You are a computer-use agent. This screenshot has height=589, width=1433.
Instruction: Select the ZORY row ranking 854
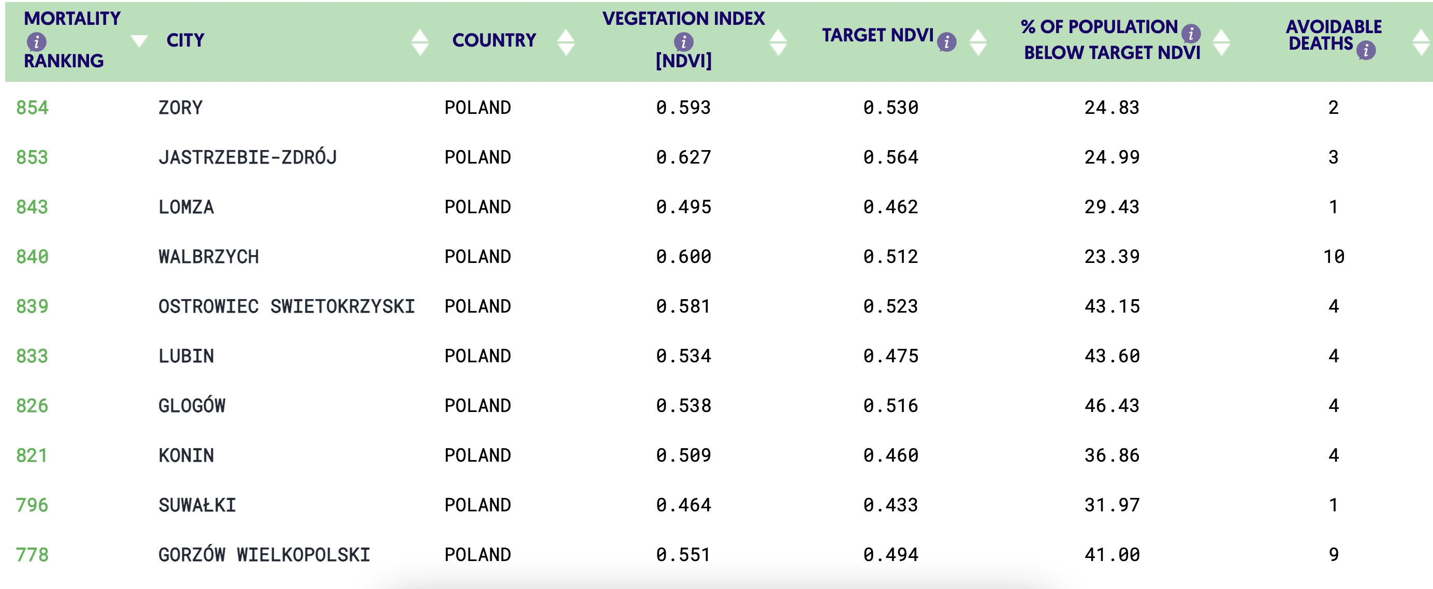(32, 107)
